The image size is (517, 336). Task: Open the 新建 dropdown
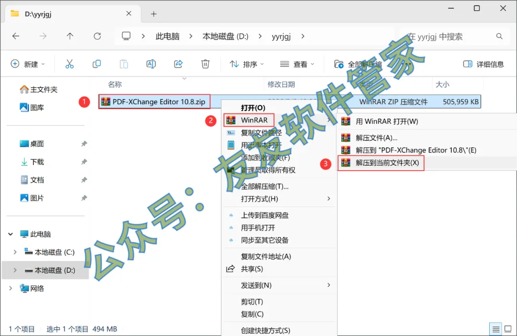coord(28,64)
